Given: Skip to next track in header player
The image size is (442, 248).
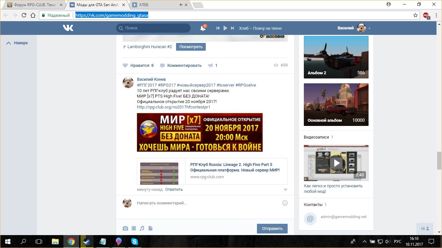Looking at the screenshot, I should point(232,28).
